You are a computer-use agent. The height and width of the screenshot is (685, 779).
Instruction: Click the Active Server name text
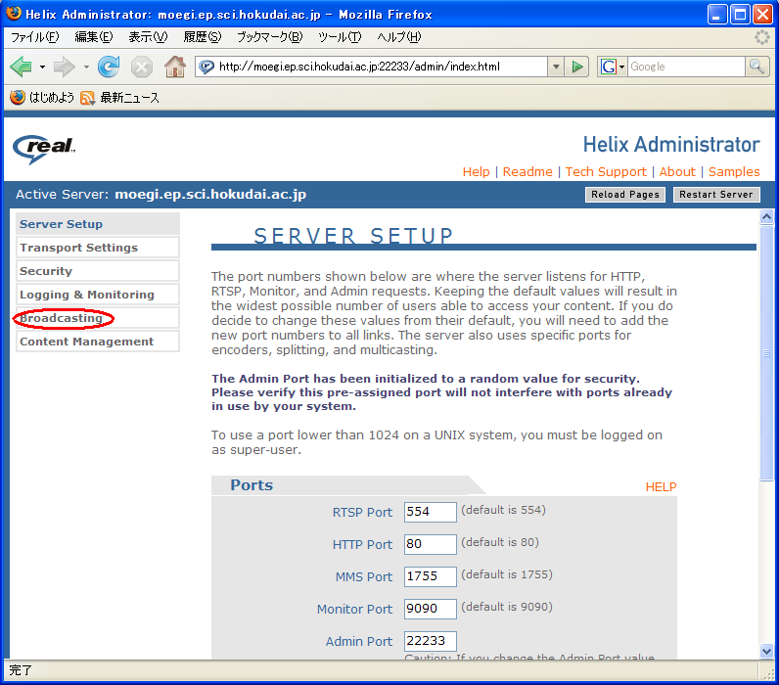210,194
